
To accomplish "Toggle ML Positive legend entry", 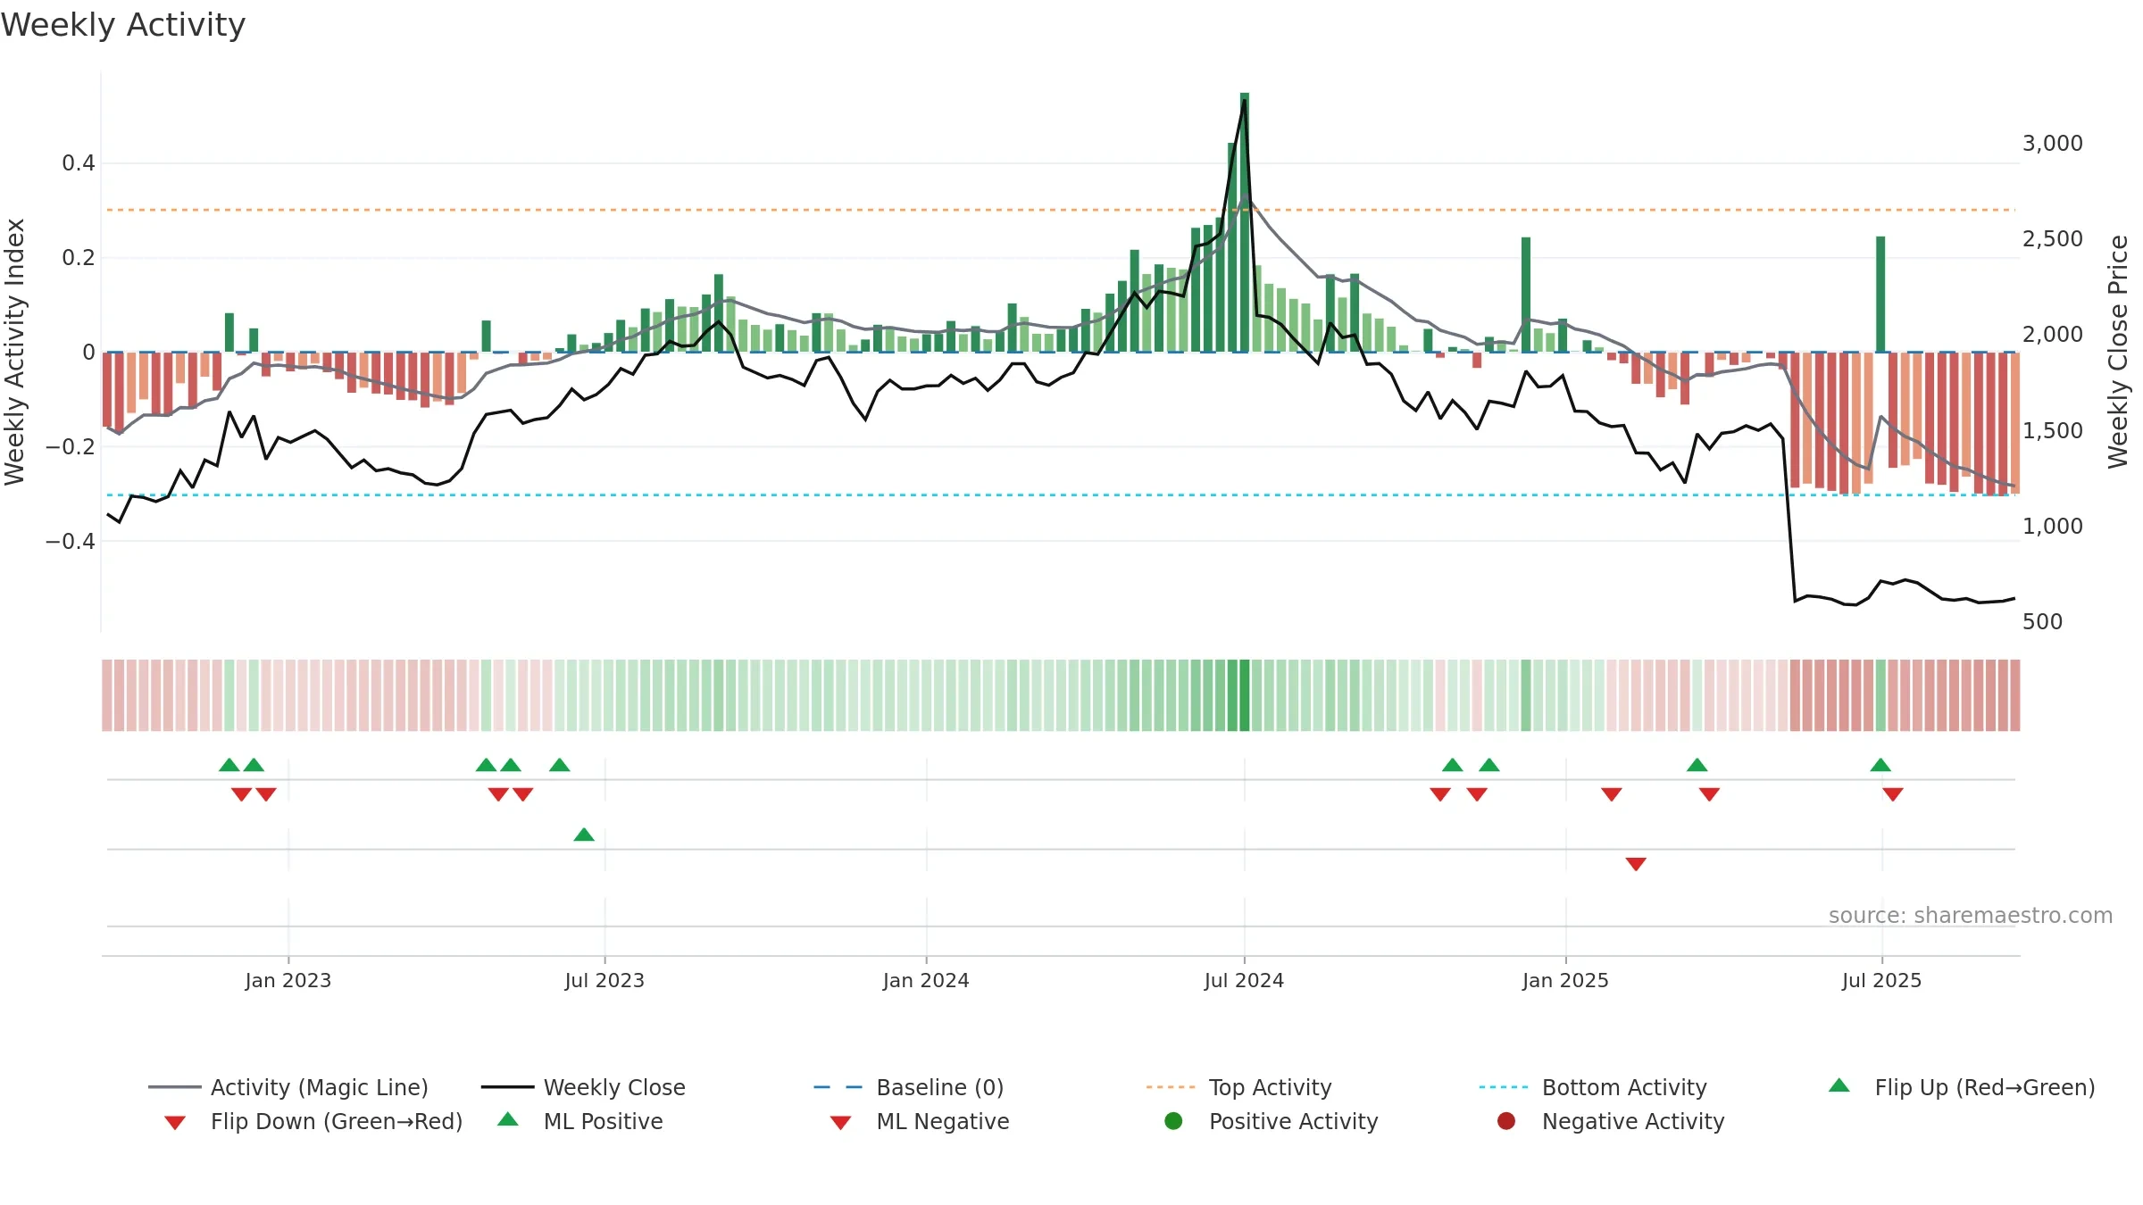I will pos(580,1121).
